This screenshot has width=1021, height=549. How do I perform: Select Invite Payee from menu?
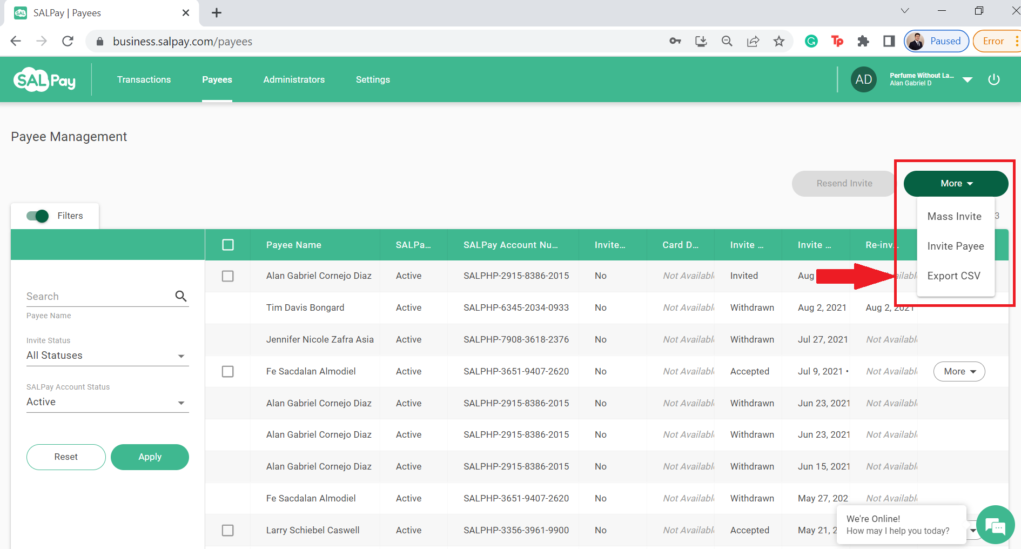pyautogui.click(x=955, y=246)
